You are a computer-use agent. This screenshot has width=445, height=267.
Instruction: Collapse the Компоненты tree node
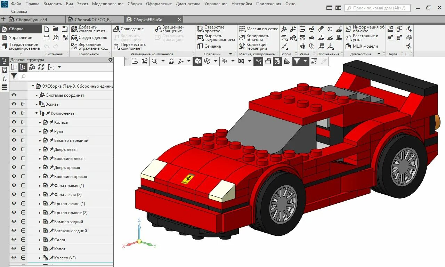37,113
